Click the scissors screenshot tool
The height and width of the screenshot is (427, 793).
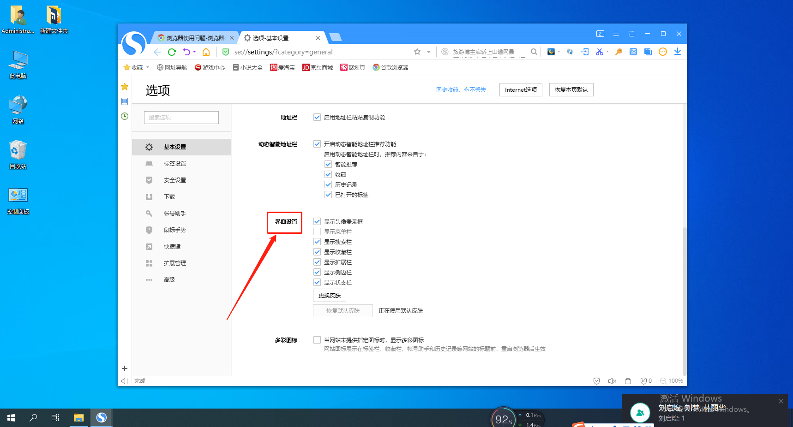tap(599, 52)
